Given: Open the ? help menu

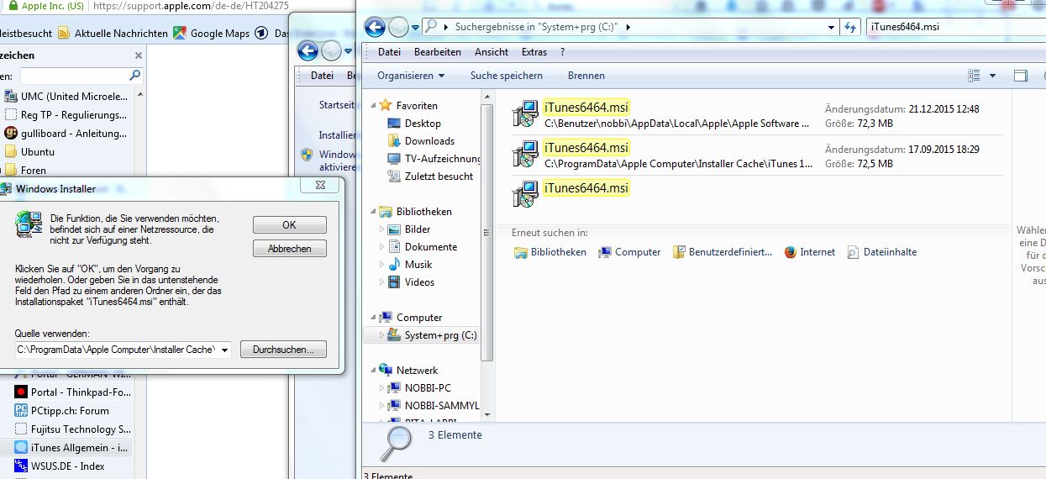Looking at the screenshot, I should pyautogui.click(x=563, y=52).
